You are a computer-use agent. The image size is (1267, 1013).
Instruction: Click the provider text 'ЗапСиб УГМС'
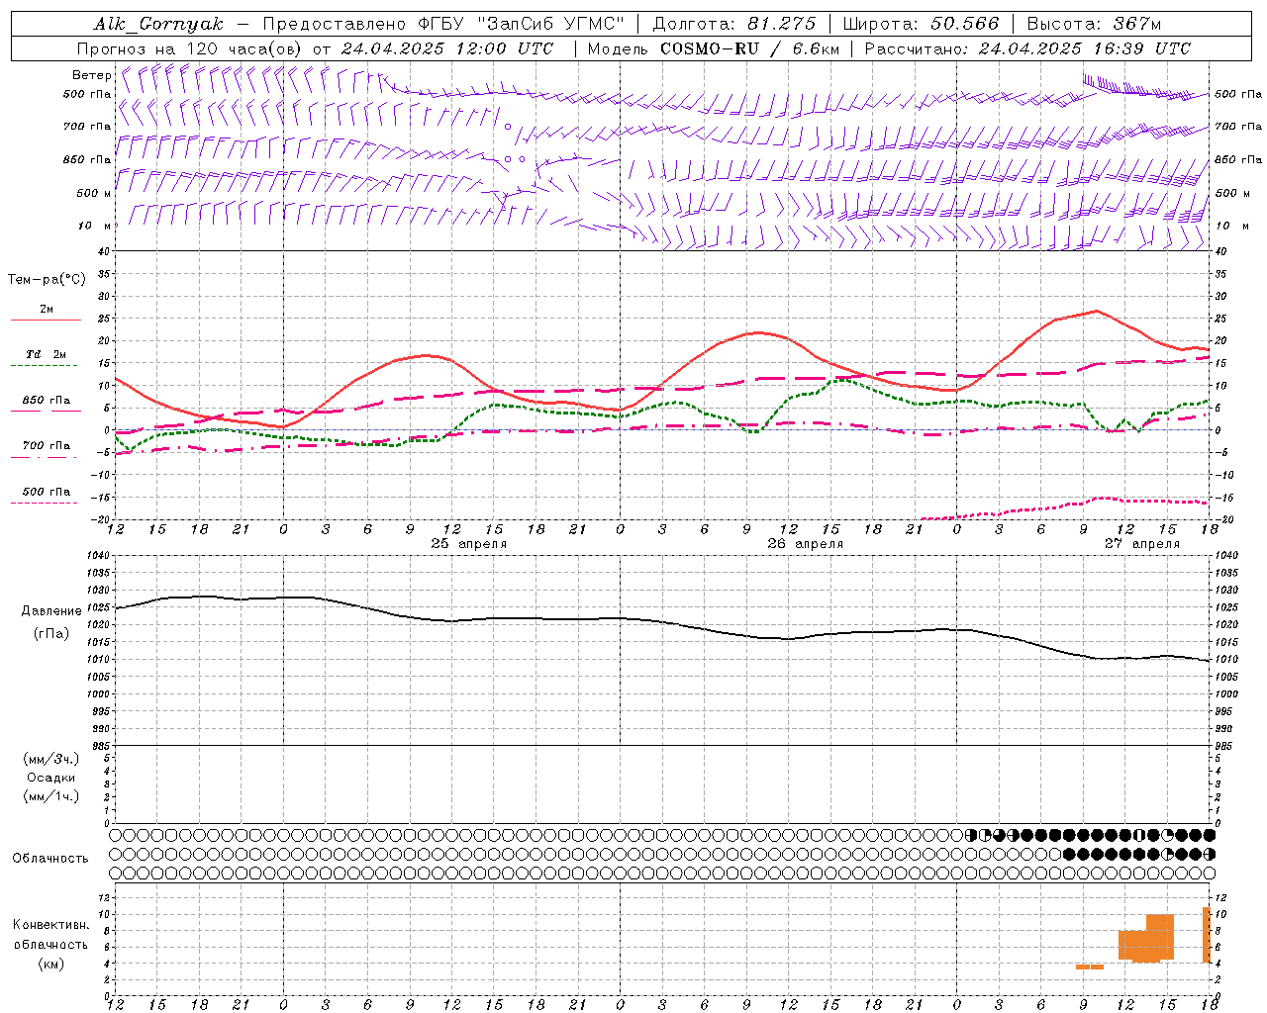pyautogui.click(x=552, y=24)
